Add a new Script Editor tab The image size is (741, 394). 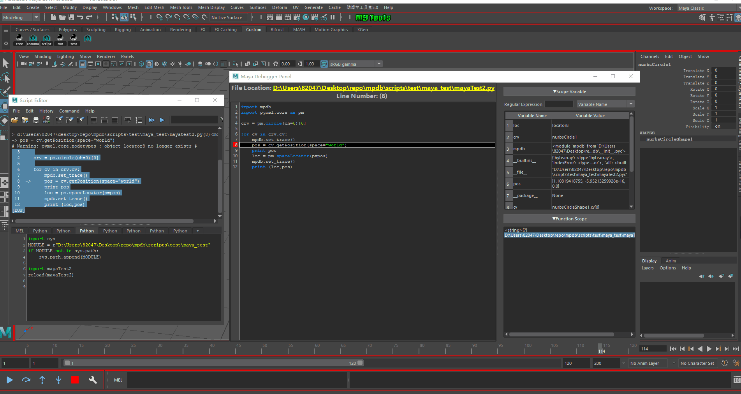tap(198, 231)
